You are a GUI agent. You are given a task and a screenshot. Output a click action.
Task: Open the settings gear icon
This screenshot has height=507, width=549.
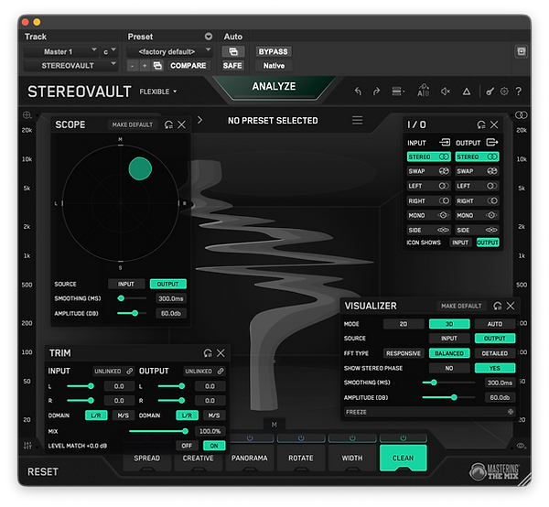504,92
